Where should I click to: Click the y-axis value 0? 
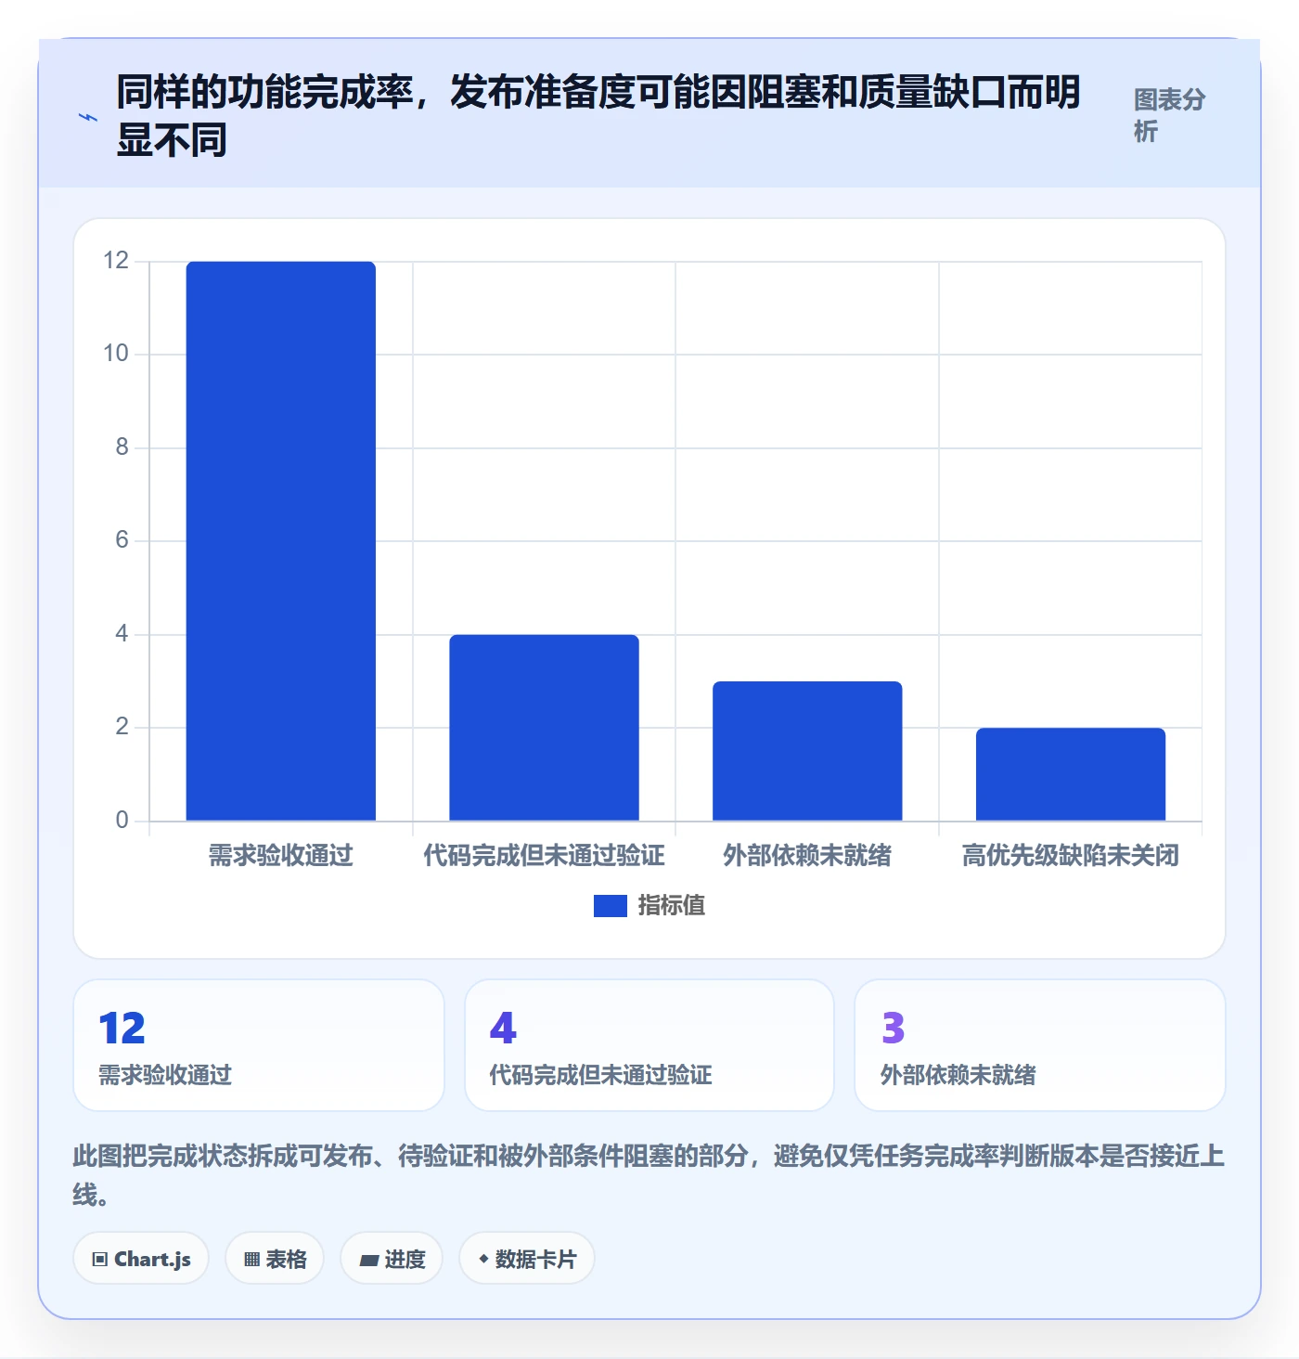pyautogui.click(x=122, y=821)
